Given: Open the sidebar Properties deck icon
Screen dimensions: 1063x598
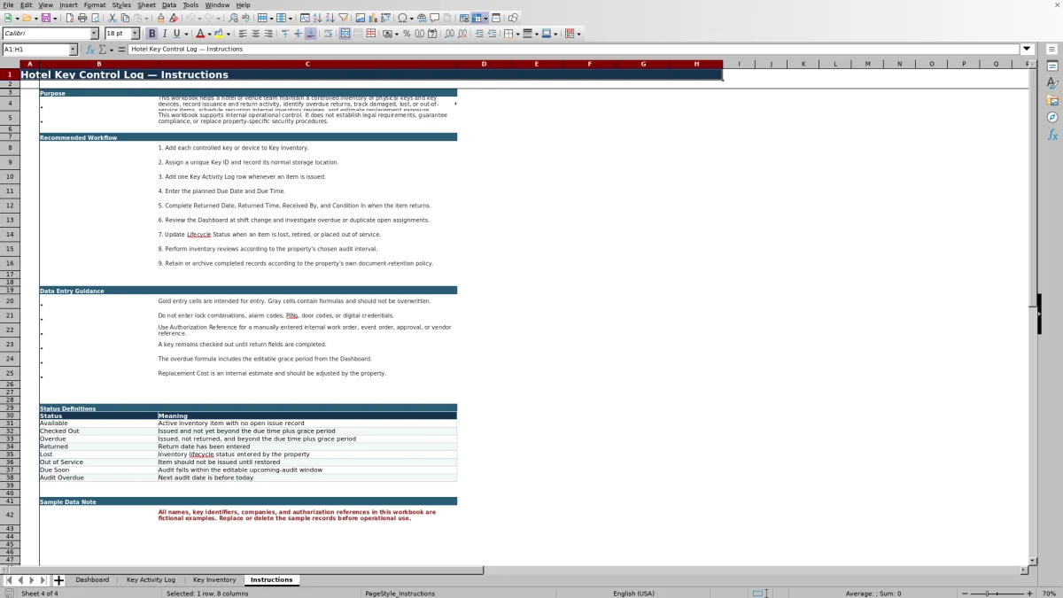Looking at the screenshot, I should [x=1052, y=66].
